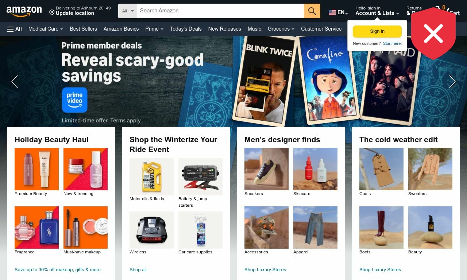467x280 pixels.
Task: Expand the Medical Care menu
Action: 46,29
